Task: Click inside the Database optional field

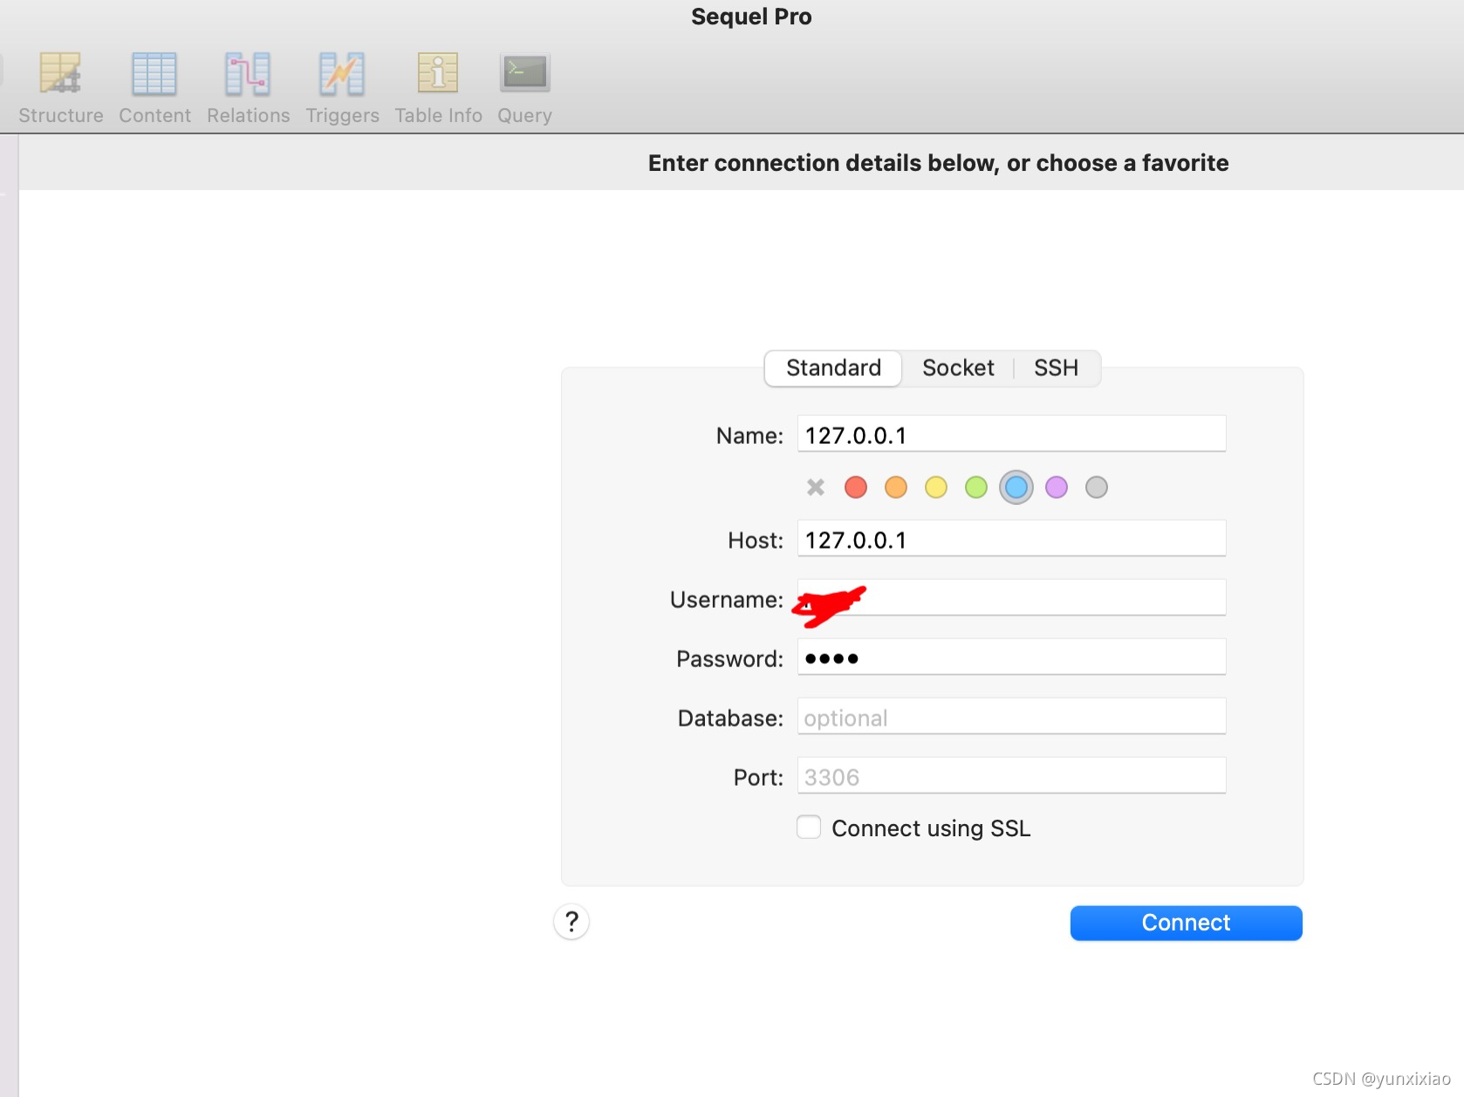Action: tap(1010, 716)
